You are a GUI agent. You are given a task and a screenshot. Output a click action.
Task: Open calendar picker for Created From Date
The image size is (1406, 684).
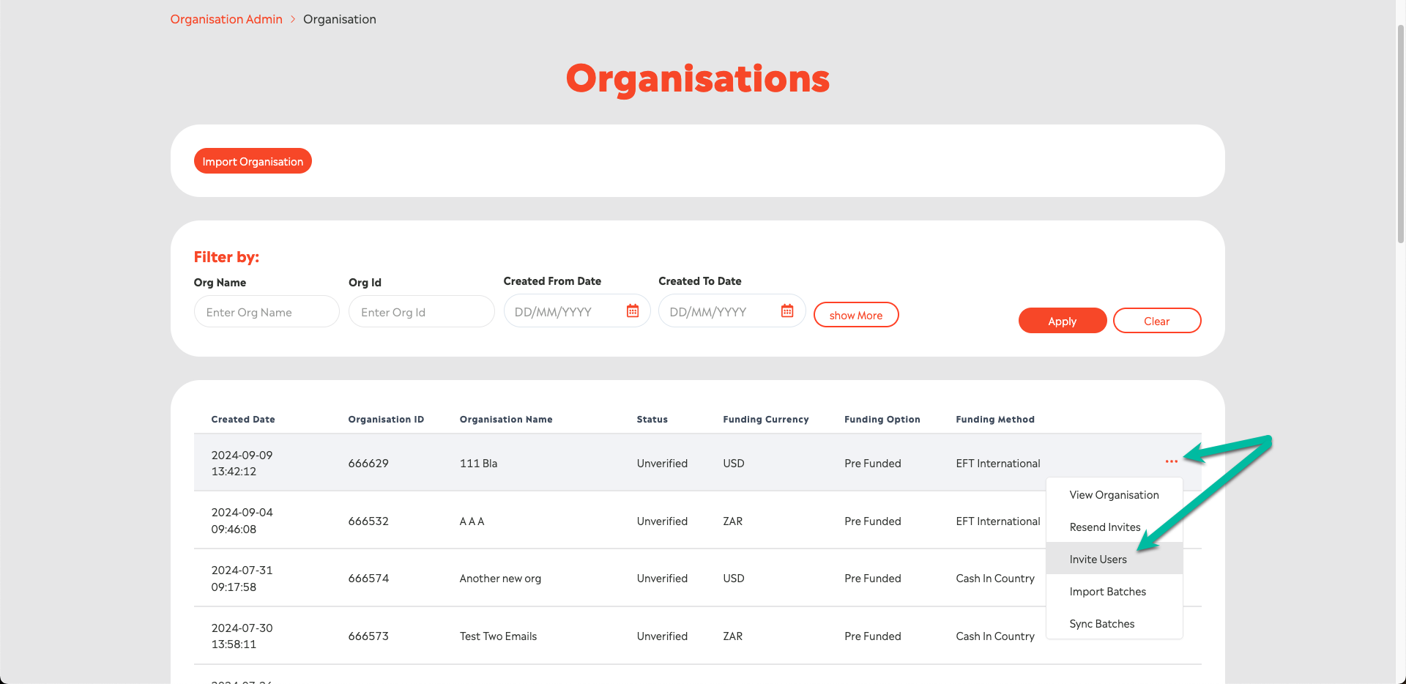click(633, 311)
